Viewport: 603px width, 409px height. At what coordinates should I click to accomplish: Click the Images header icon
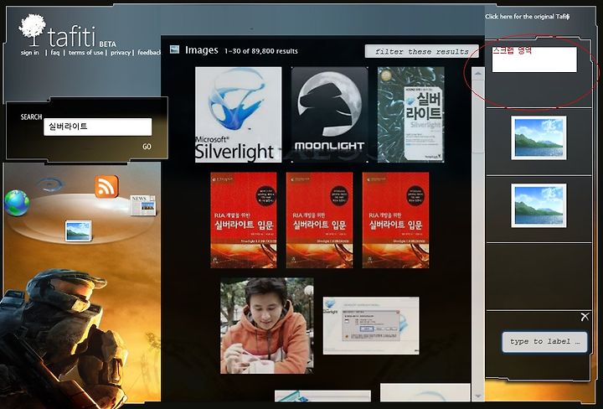[174, 49]
